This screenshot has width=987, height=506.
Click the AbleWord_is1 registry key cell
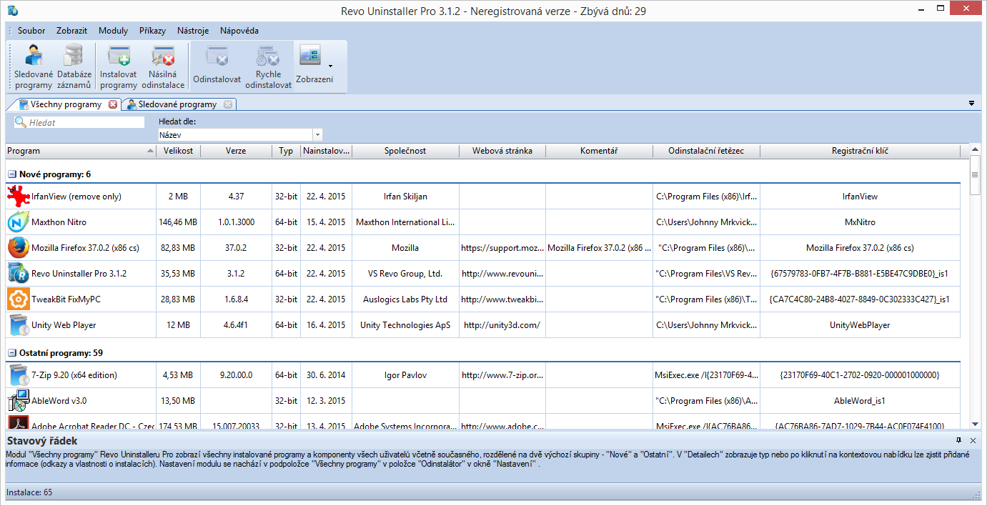click(x=860, y=400)
